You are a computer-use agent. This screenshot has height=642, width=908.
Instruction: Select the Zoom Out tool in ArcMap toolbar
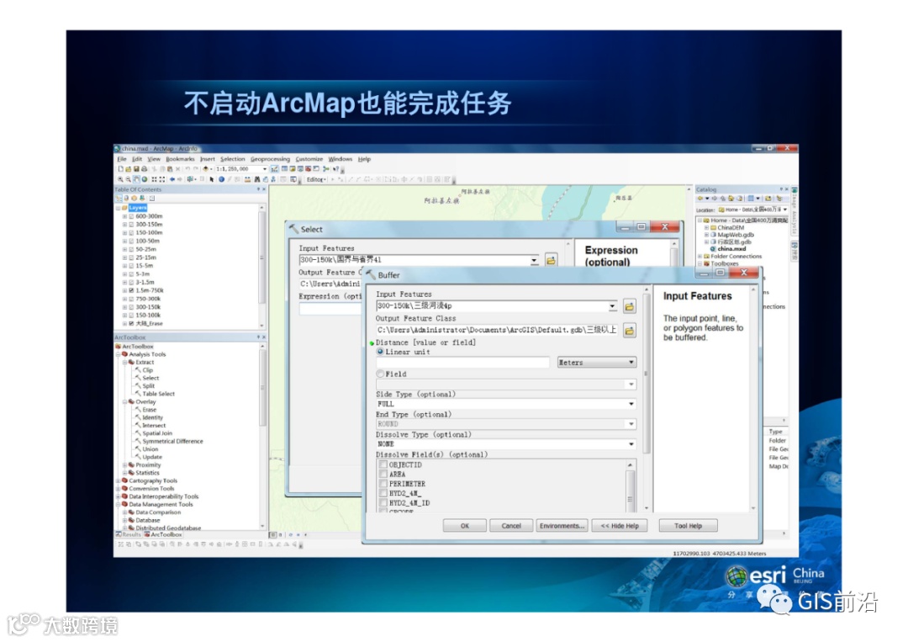point(128,179)
